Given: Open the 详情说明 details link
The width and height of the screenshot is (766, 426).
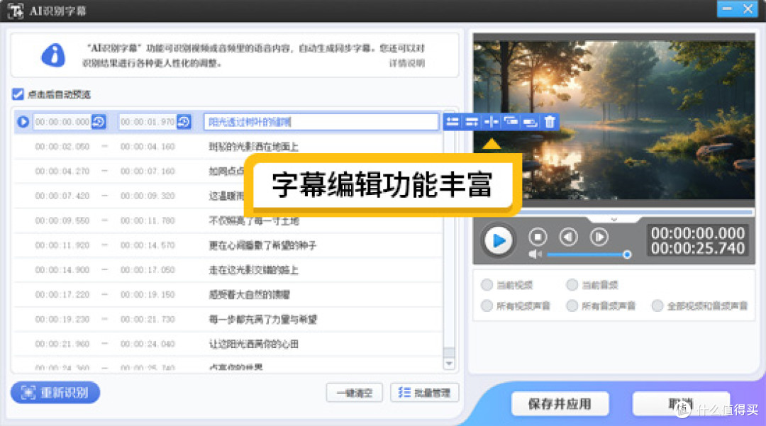Looking at the screenshot, I should pyautogui.click(x=406, y=63).
